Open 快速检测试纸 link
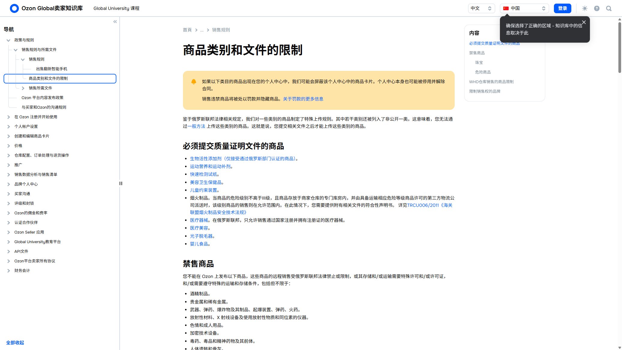The width and height of the screenshot is (622, 350). 204,174
